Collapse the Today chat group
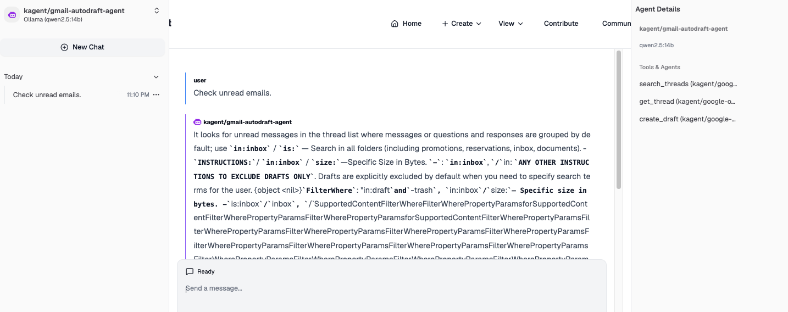Image resolution: width=788 pixels, height=312 pixels. point(156,77)
